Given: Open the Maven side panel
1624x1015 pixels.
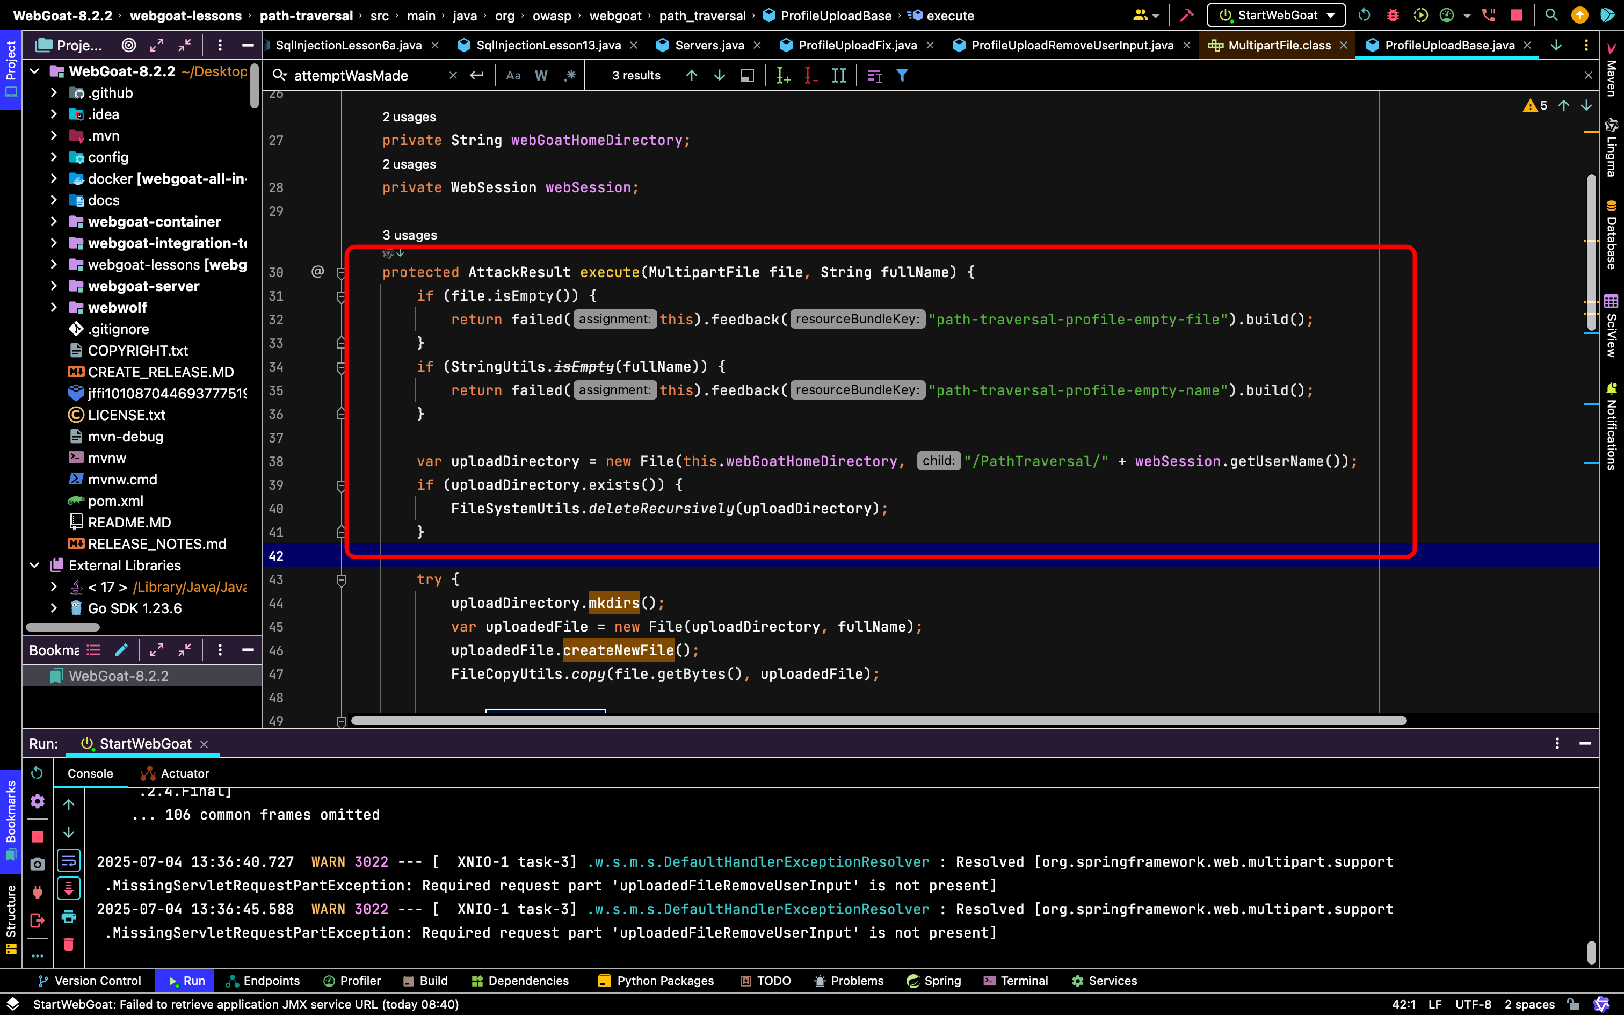Looking at the screenshot, I should 1611,70.
